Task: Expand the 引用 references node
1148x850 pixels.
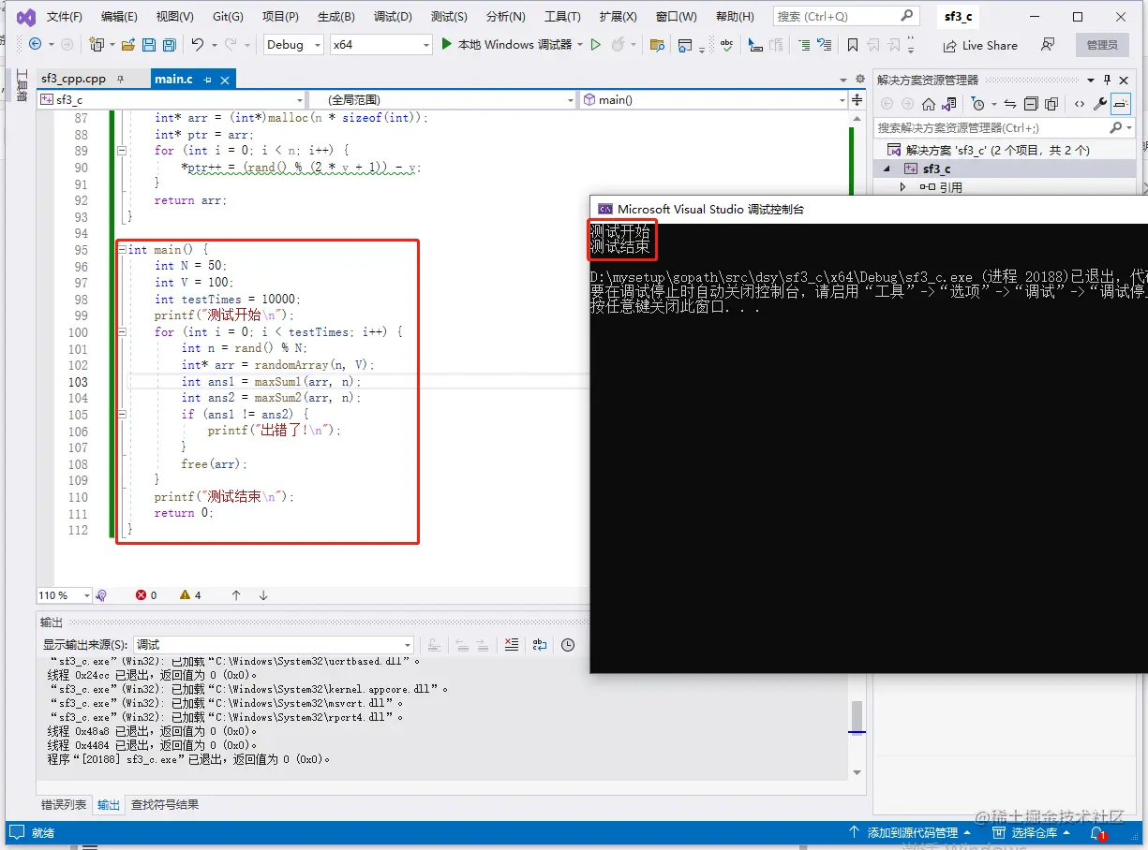Action: (902, 187)
